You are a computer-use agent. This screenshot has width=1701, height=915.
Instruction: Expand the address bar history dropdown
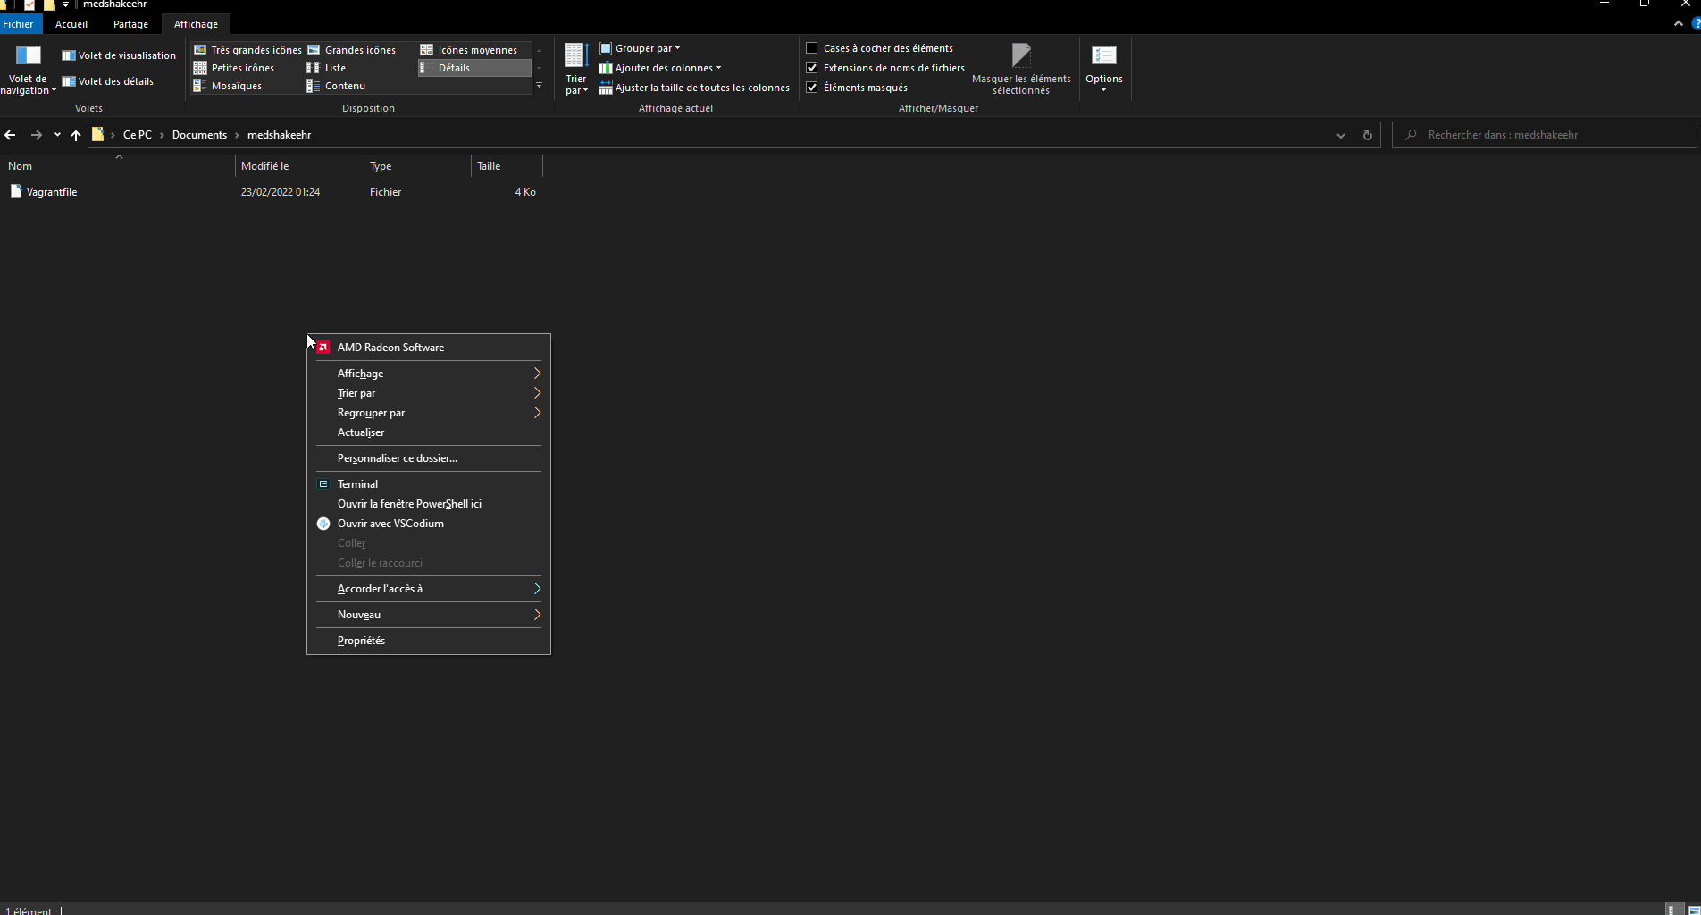pos(1341,135)
